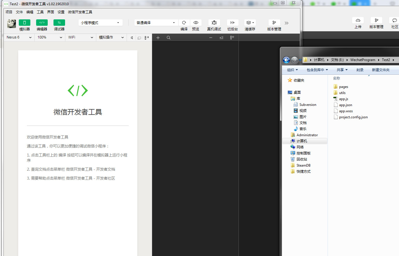Screen dimensions: 399x256
Task: Click the 编译 compile refresh icon
Action: 184,23
